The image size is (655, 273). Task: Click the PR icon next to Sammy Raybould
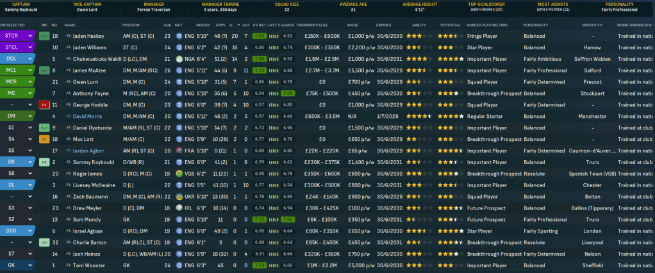pos(44,162)
